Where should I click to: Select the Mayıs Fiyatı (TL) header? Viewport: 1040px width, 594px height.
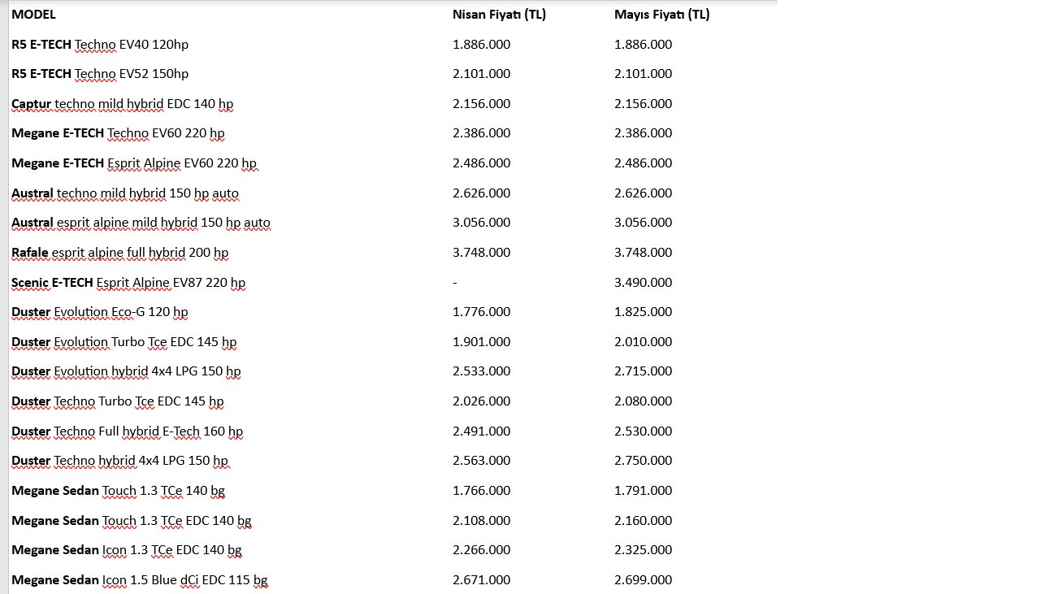(662, 15)
